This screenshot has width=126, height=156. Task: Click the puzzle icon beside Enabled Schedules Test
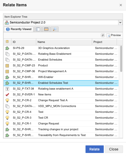click(7, 83)
